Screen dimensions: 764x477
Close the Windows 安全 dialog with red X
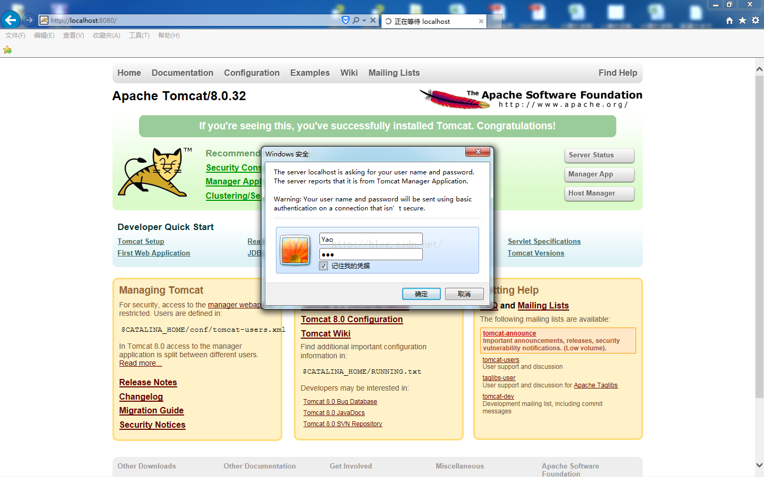(477, 152)
